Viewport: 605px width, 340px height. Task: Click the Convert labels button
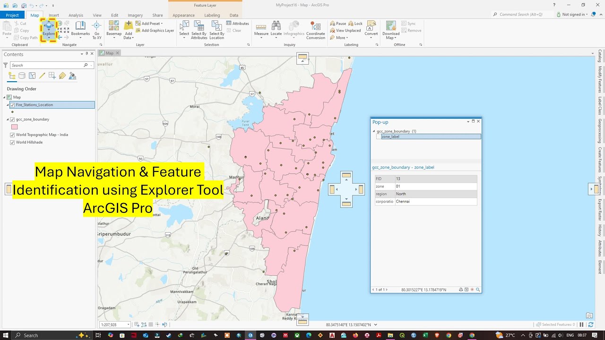tap(371, 29)
